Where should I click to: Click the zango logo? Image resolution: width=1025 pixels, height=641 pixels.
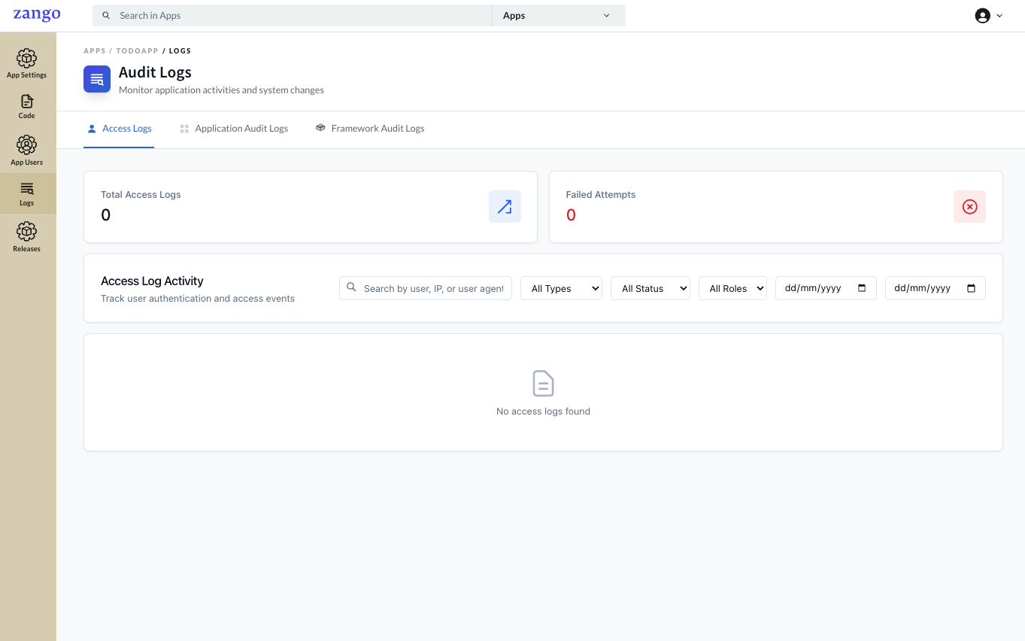pos(37,15)
